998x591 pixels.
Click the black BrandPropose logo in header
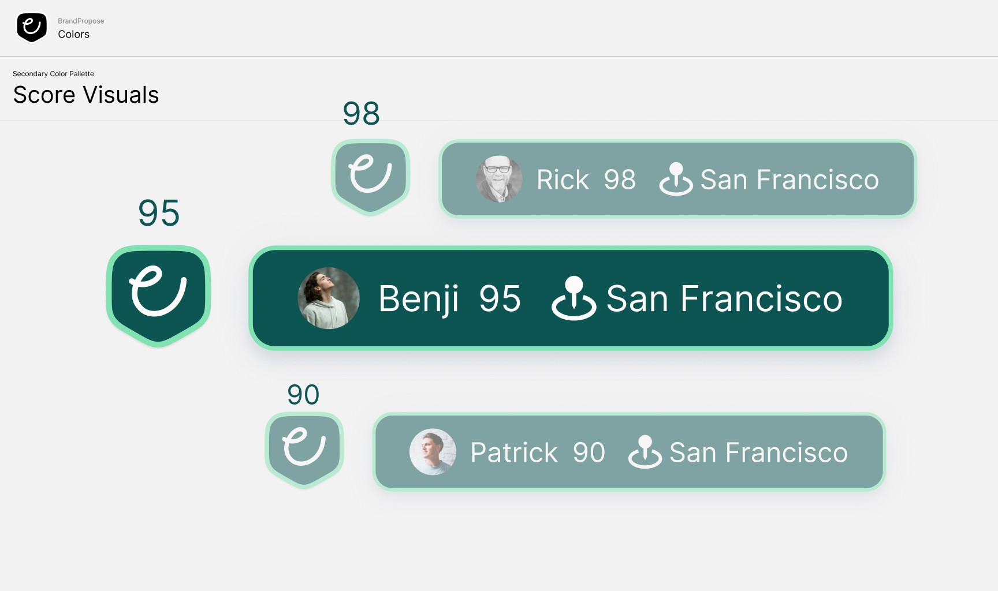[x=32, y=28]
